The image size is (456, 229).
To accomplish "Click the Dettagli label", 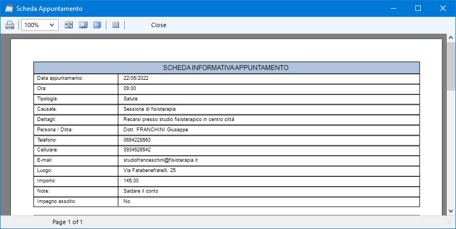I will [x=46, y=119].
